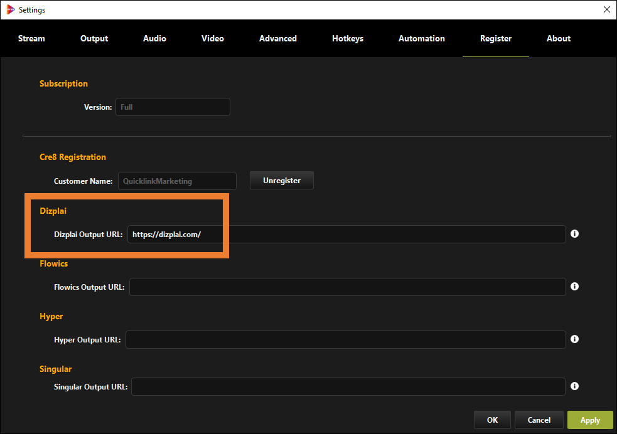Screen dimensions: 617x434
Task: Confirm settings with the OK button
Action: coord(492,420)
